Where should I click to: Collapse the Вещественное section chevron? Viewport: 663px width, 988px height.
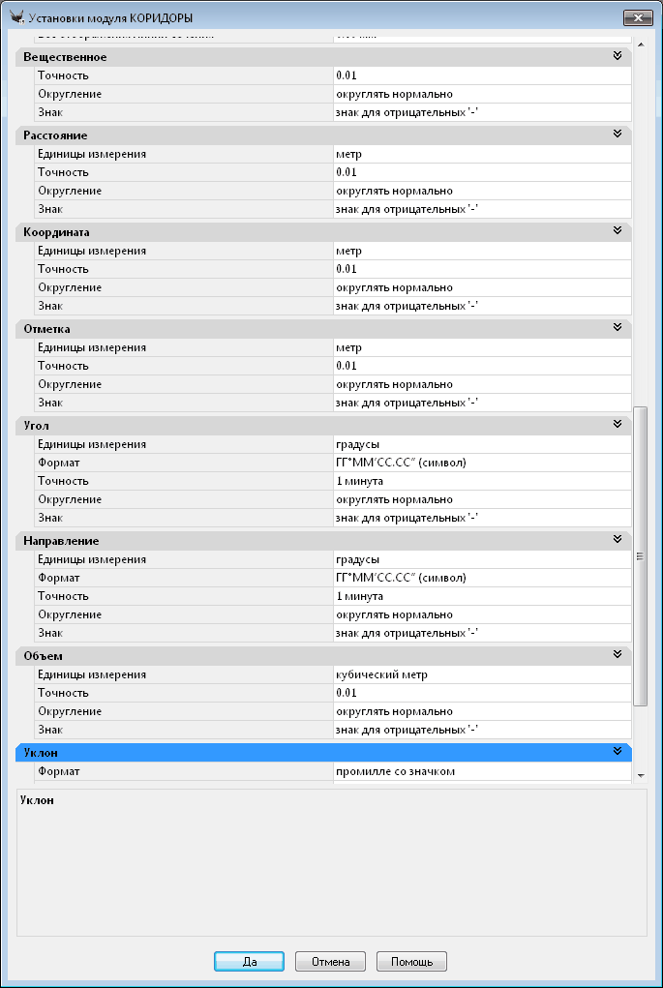tap(617, 56)
